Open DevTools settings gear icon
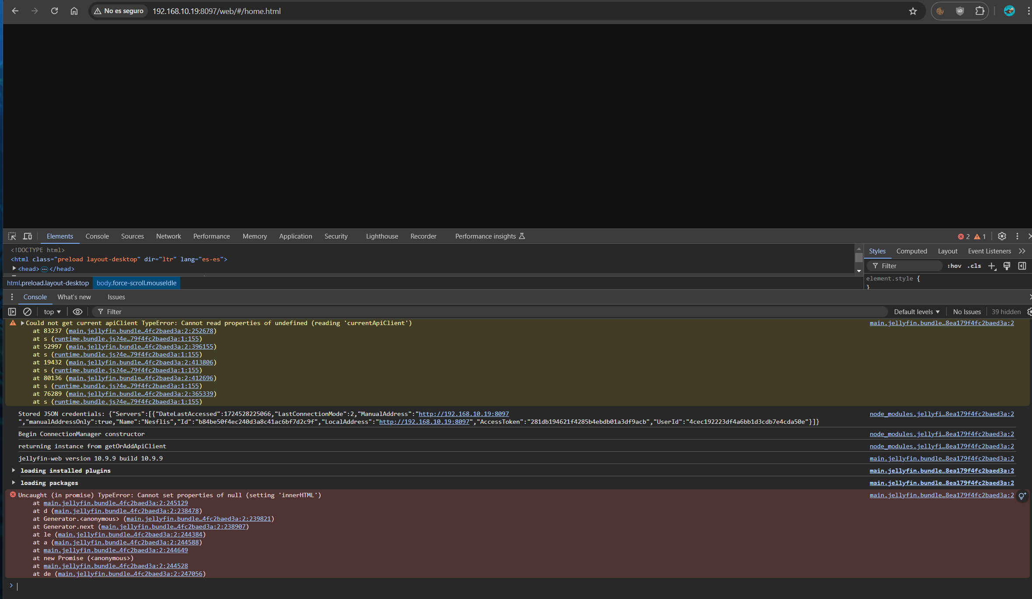Screen dimensions: 1032x599 (1002, 236)
